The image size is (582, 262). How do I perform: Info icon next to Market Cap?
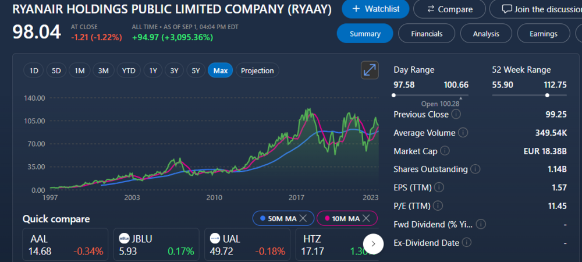pyautogui.click(x=445, y=151)
